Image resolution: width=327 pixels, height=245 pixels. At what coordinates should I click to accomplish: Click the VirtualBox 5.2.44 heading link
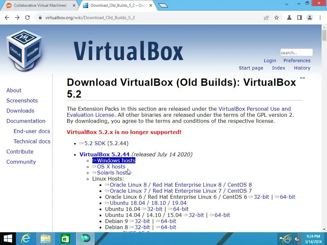[104, 154]
